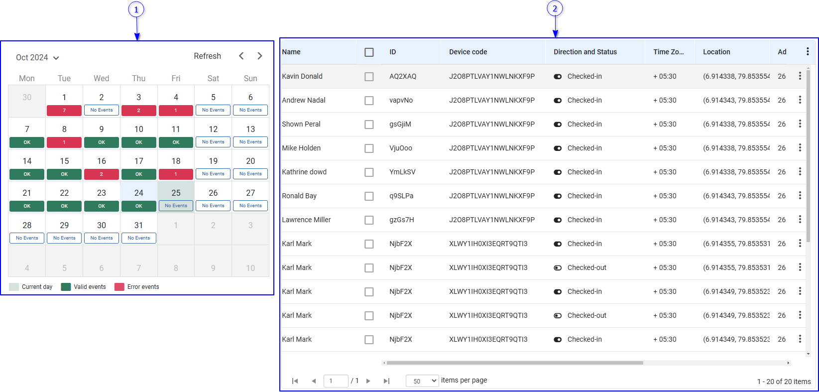Open row actions menu for Kavin Donald
Screen dimensions: 819x392
pyautogui.click(x=800, y=76)
